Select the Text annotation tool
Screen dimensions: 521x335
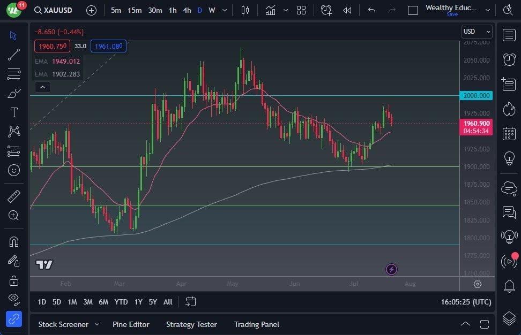[14, 112]
